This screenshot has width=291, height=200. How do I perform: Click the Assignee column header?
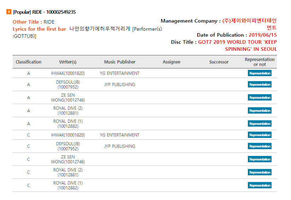tap(171, 62)
